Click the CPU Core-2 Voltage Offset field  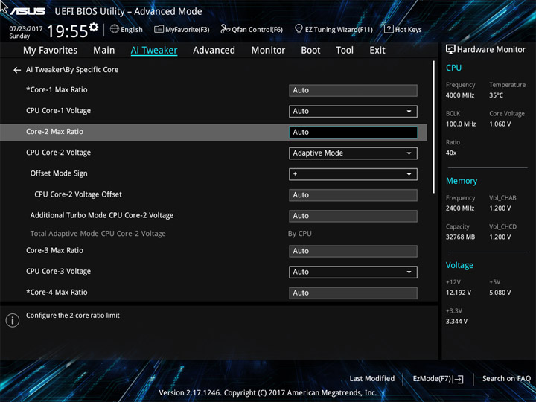click(x=353, y=195)
